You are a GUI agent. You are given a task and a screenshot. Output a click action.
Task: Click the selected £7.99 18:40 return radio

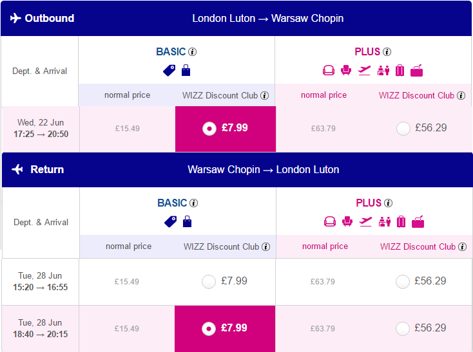pos(209,329)
